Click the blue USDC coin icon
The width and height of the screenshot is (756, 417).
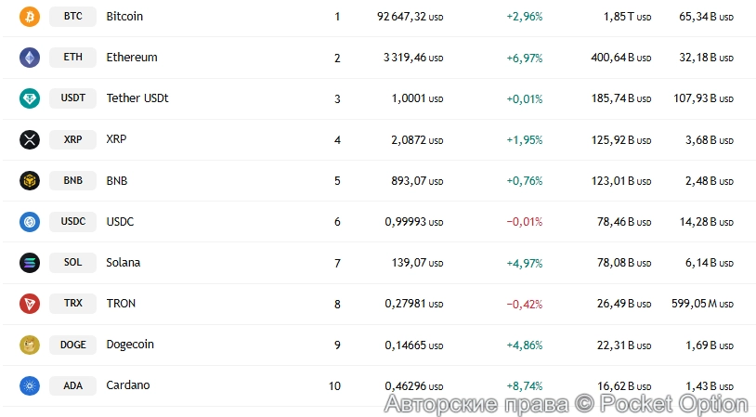[x=30, y=222]
